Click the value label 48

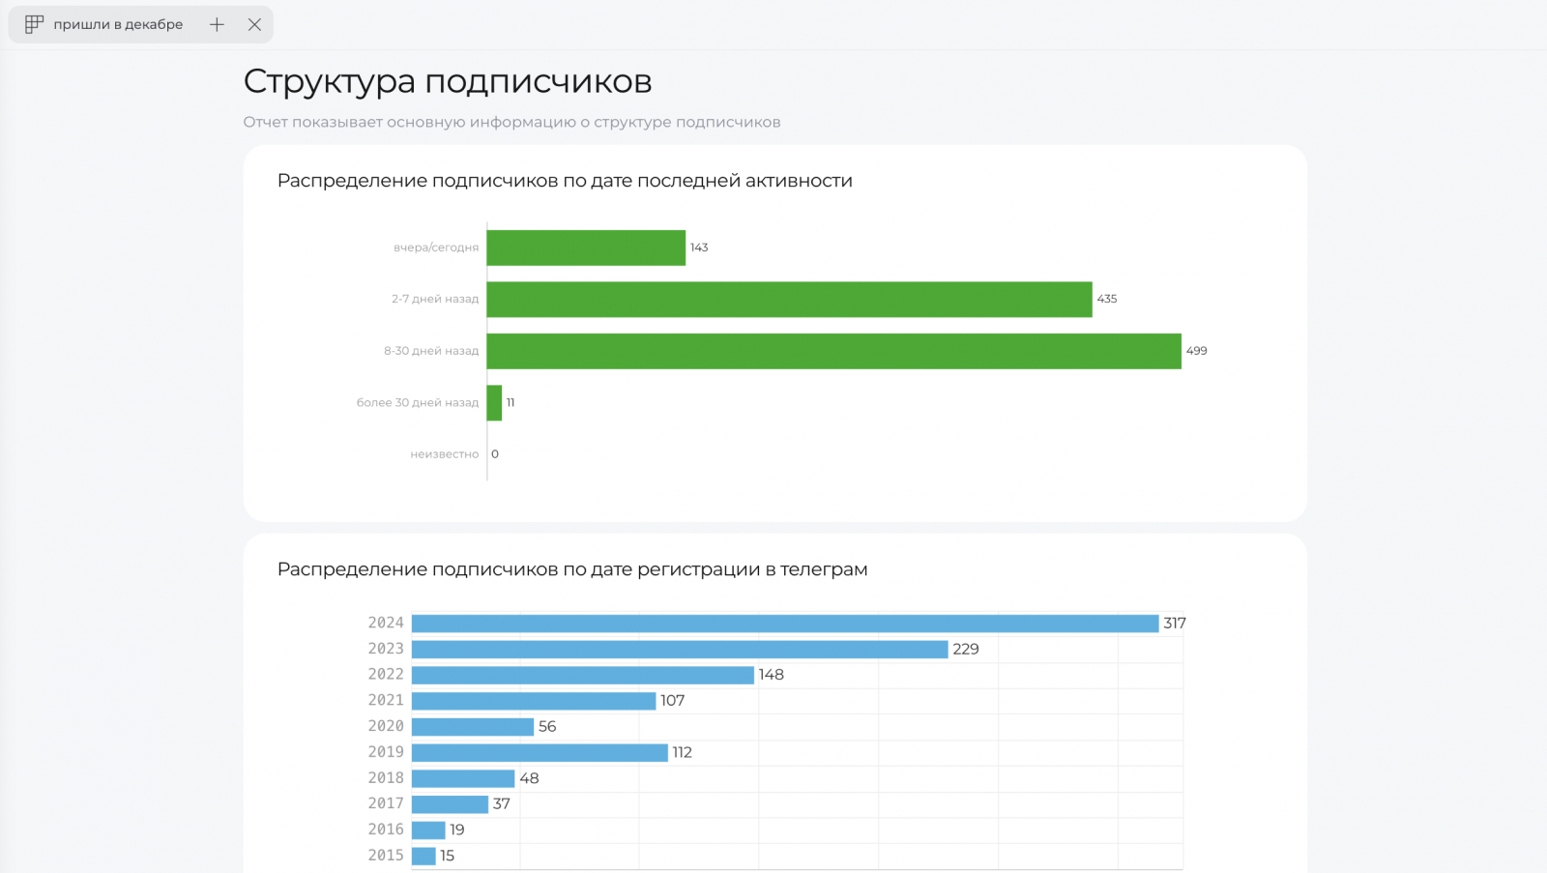(x=529, y=778)
